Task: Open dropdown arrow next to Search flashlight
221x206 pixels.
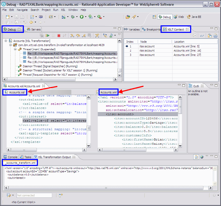Action: pos(138,17)
